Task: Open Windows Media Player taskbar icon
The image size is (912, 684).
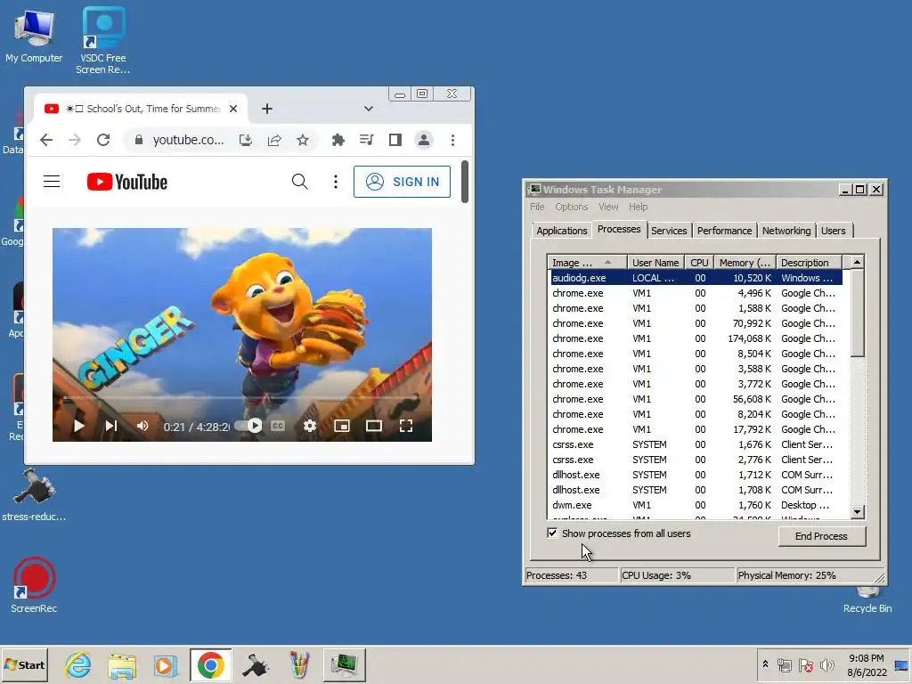Action: 166,664
